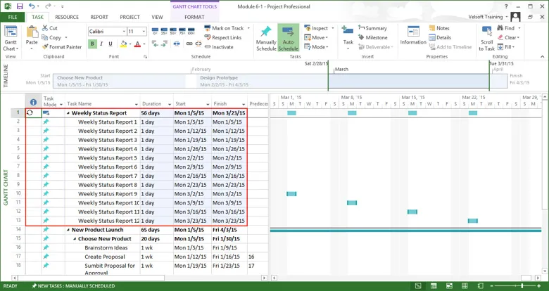Link the selected tasks
Image resolution: width=549 pixels, height=291 pixels.
pyautogui.click(x=189, y=44)
